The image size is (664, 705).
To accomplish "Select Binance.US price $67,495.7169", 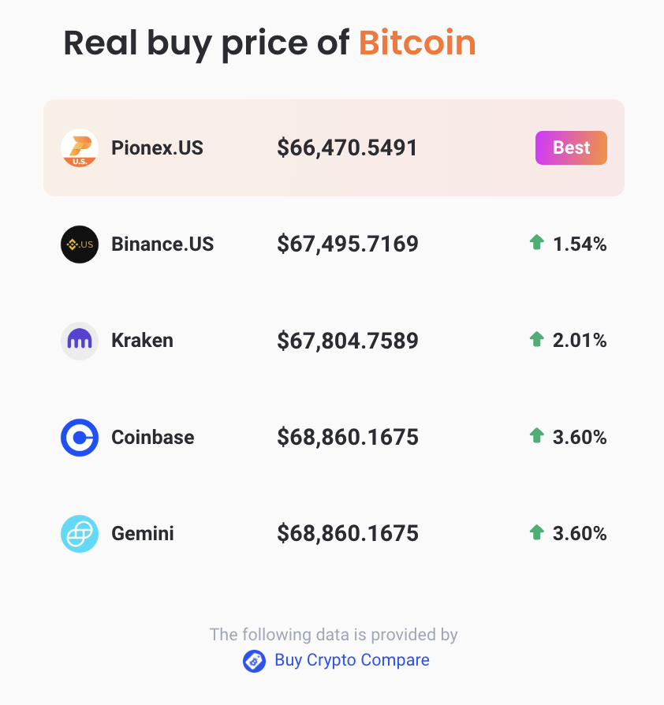I will [x=348, y=244].
